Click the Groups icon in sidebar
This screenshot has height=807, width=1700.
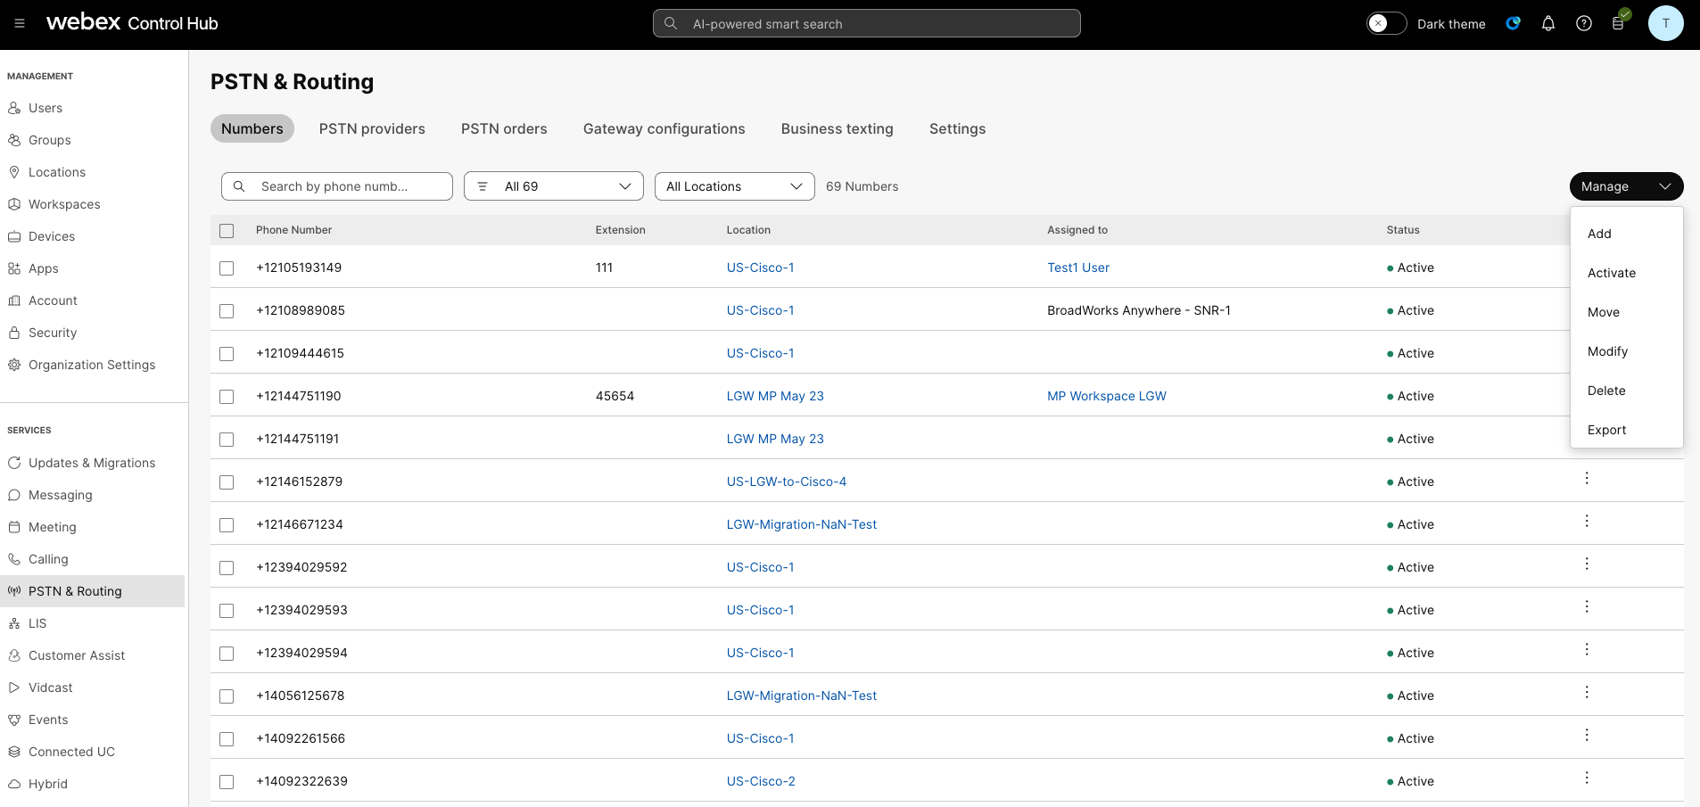(14, 140)
